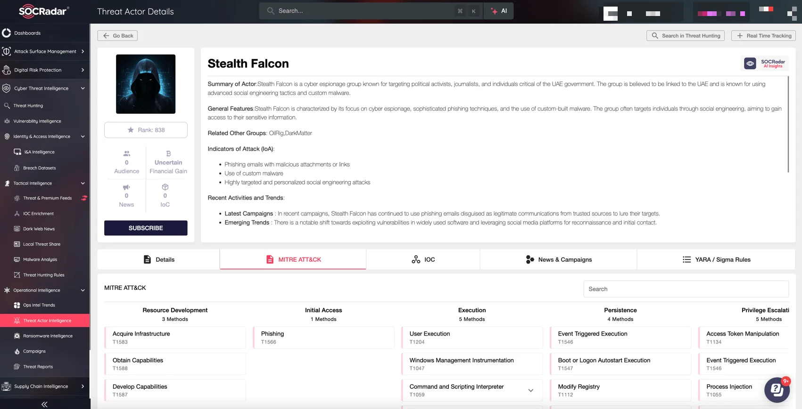
Task: Click the Dark Web News icon
Action: [x=17, y=229]
